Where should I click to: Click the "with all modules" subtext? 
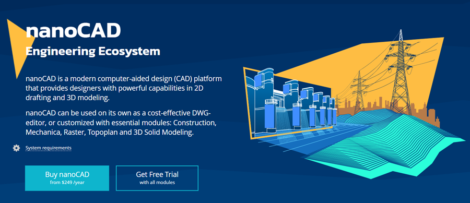point(157,182)
